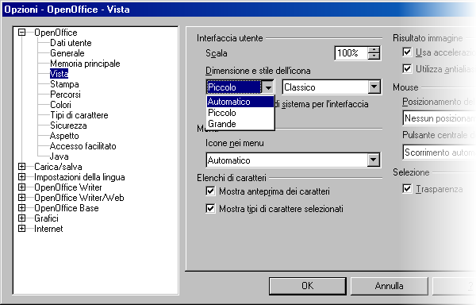Choose Piccolo in icon size list

coord(240,113)
